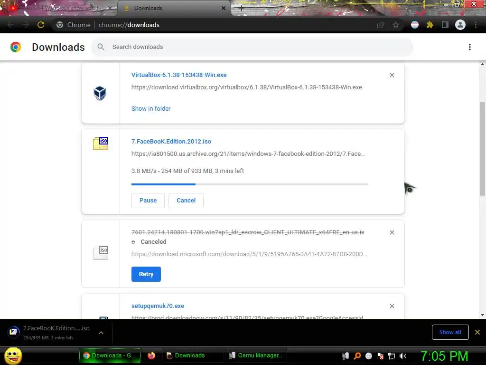Click the network tray icon

(x=392, y=356)
